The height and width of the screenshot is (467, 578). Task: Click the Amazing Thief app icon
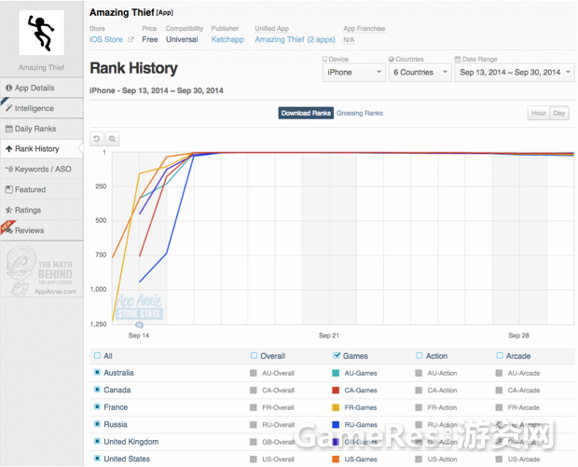click(41, 33)
